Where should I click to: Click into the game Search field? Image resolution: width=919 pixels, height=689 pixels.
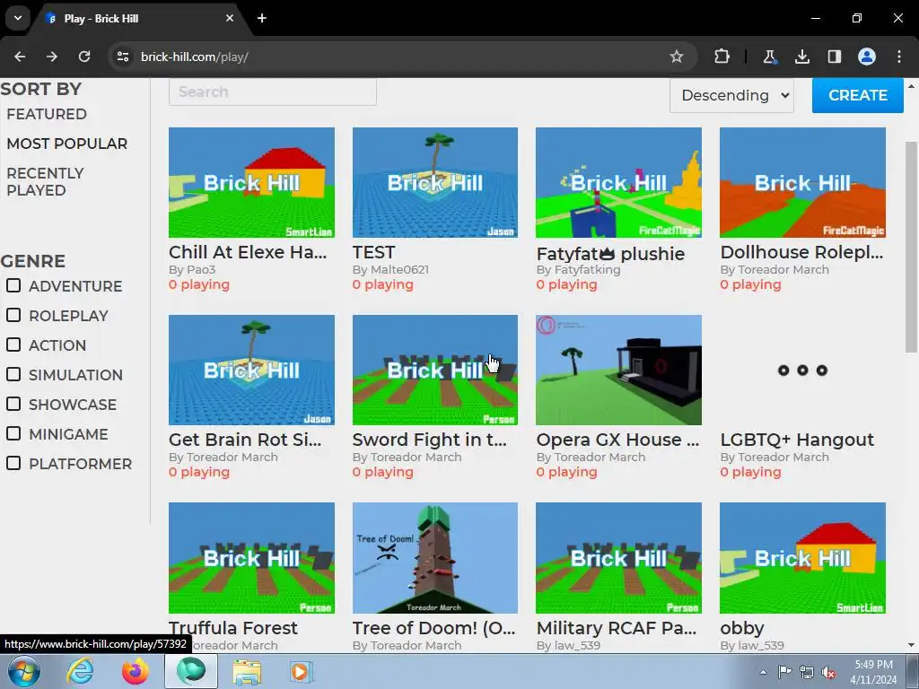coord(273,92)
